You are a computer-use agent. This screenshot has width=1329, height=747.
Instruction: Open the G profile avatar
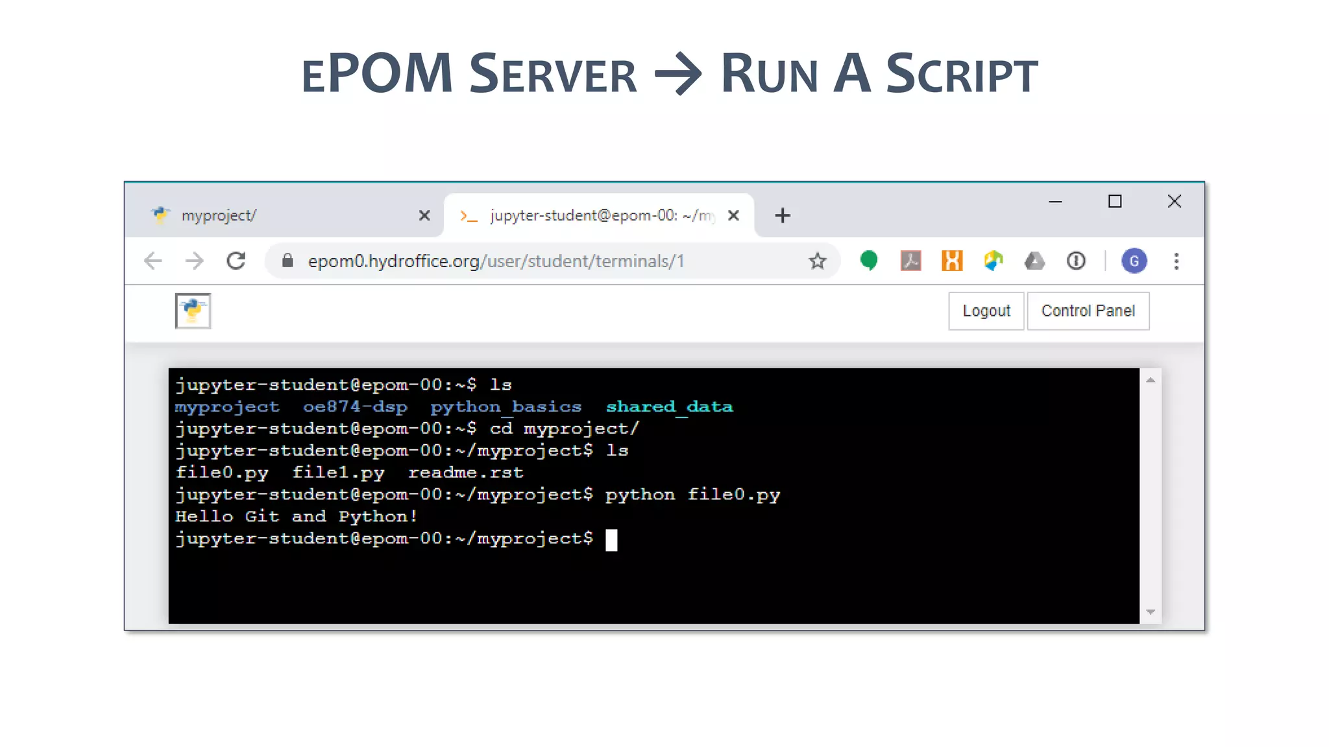[1134, 261]
